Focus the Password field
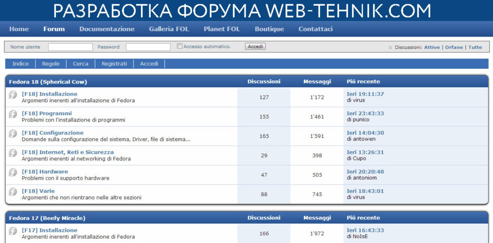The image size is (493, 243). tap(148, 47)
